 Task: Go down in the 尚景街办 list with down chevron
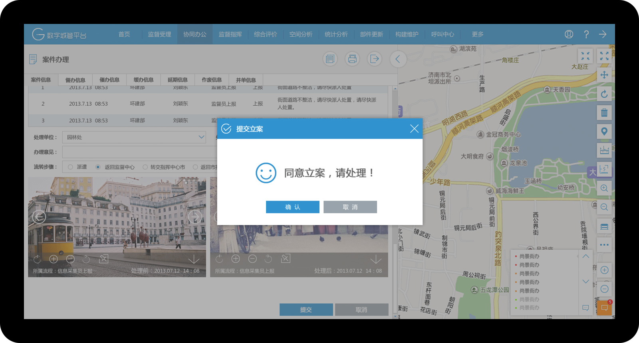[x=585, y=282]
